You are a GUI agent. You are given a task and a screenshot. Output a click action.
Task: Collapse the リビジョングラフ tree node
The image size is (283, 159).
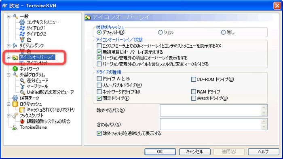pos(8,46)
